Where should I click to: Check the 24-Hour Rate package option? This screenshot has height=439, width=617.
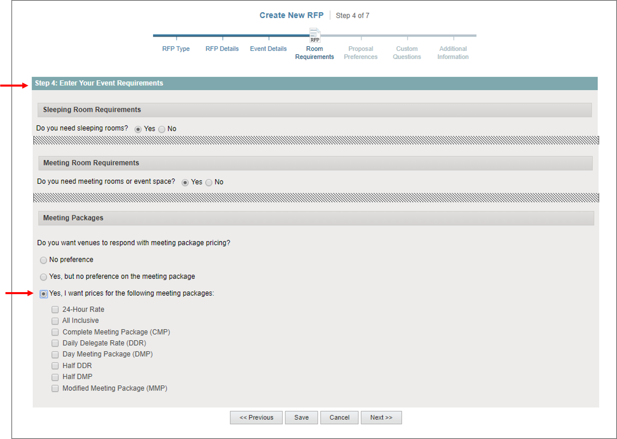(55, 310)
